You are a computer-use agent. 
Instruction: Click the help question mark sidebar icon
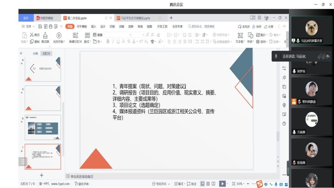pos(284,124)
